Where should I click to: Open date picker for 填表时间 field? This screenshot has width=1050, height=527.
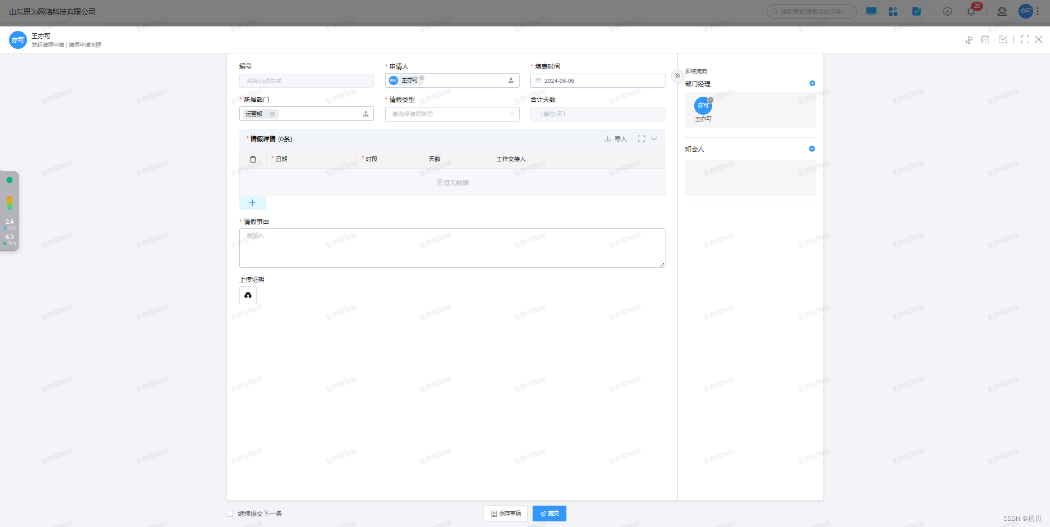click(x=598, y=80)
